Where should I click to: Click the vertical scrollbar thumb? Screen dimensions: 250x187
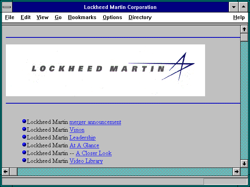pos(244,37)
